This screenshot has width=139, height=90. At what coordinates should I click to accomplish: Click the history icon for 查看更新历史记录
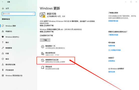pos(43,60)
